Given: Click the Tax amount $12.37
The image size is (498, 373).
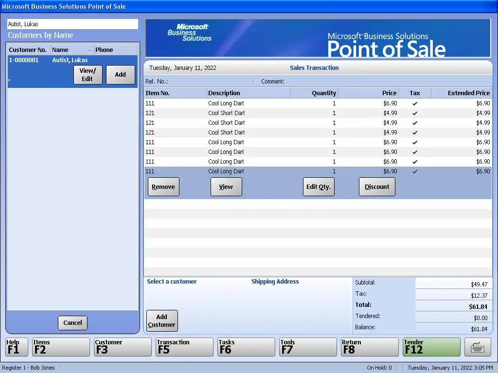Looking at the screenshot, I should click(x=479, y=296).
